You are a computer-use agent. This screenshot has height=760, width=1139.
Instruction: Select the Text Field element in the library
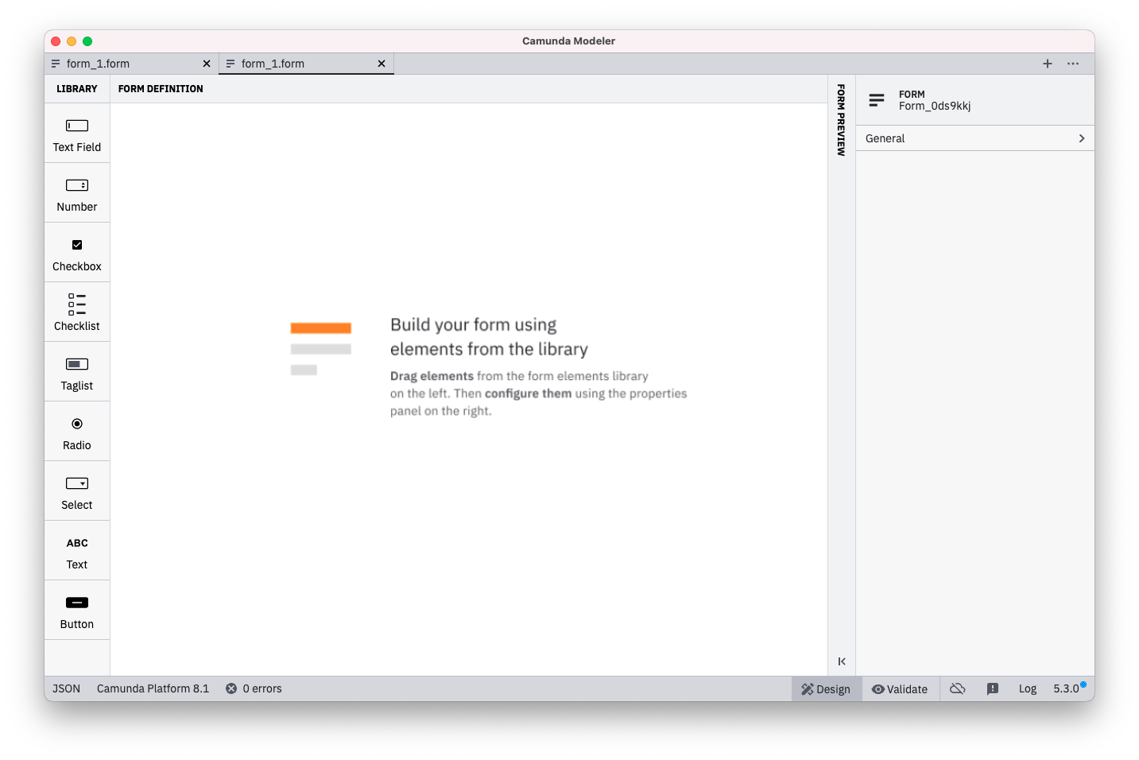(76, 134)
